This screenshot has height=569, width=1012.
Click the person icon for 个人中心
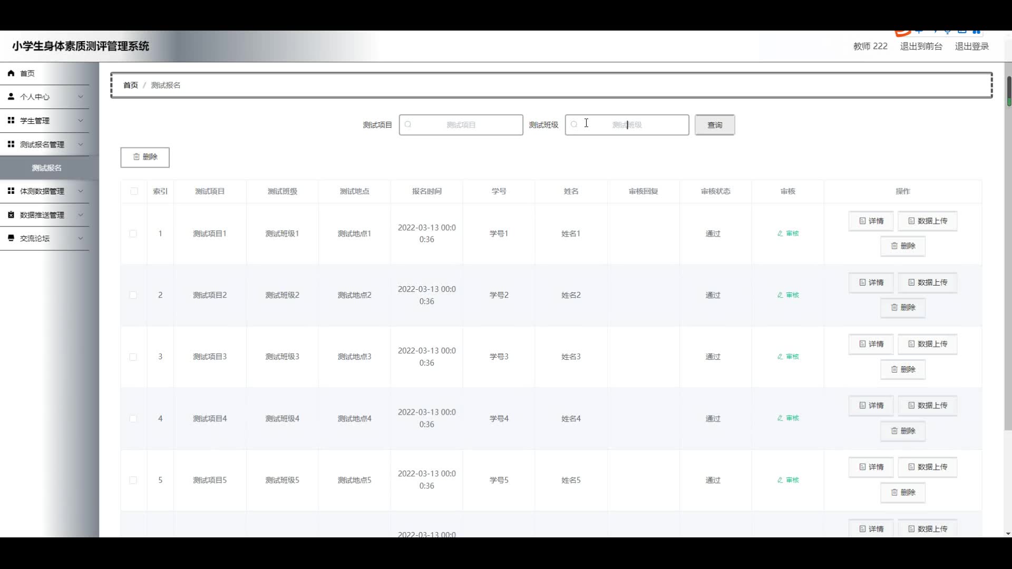point(11,96)
